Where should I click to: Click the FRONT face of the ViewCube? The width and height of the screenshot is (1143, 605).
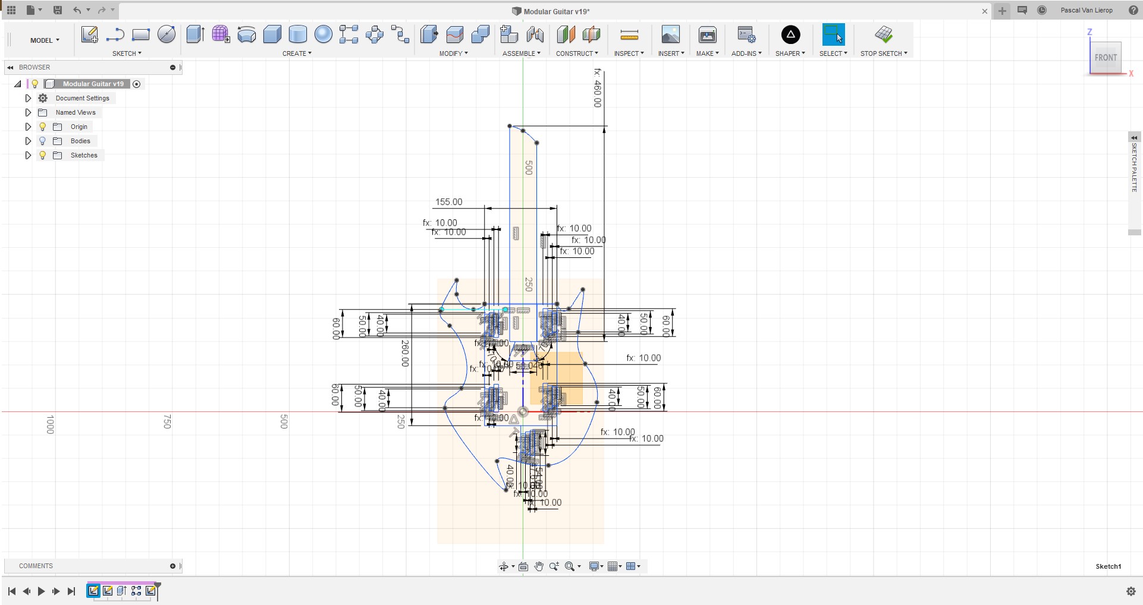click(x=1106, y=58)
